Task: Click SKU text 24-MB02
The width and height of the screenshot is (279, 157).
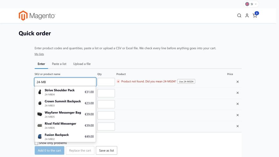Action: click(50, 139)
